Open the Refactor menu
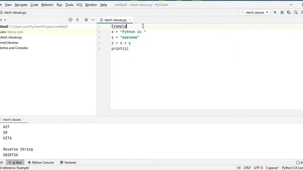 coord(47,5)
